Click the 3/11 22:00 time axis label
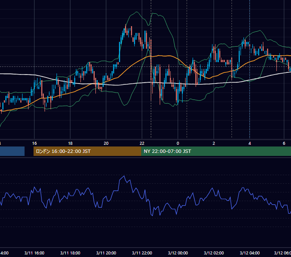Image resolution: width=291 pixels, height=257 pixels. point(142,253)
